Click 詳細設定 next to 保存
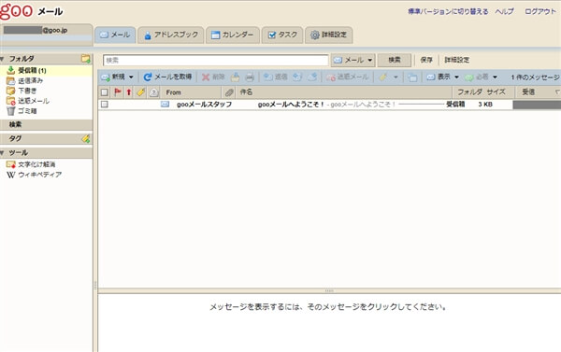The height and width of the screenshot is (352, 561). point(456,60)
